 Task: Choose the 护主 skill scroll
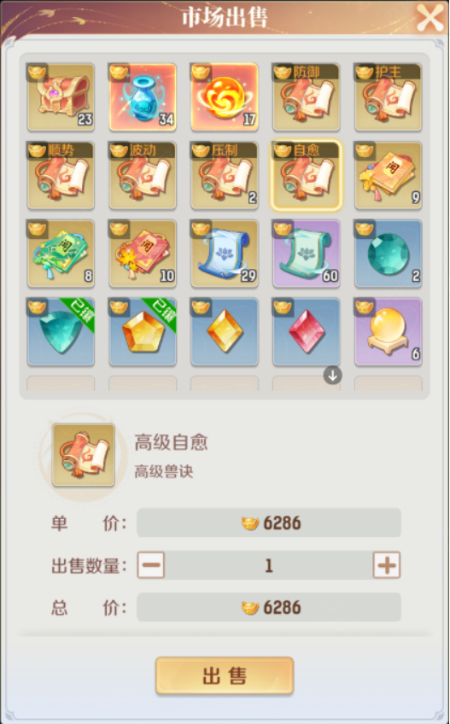pyautogui.click(x=388, y=97)
